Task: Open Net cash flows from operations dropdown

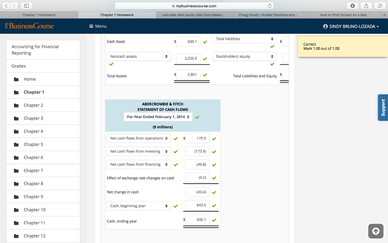Action: click(139, 138)
